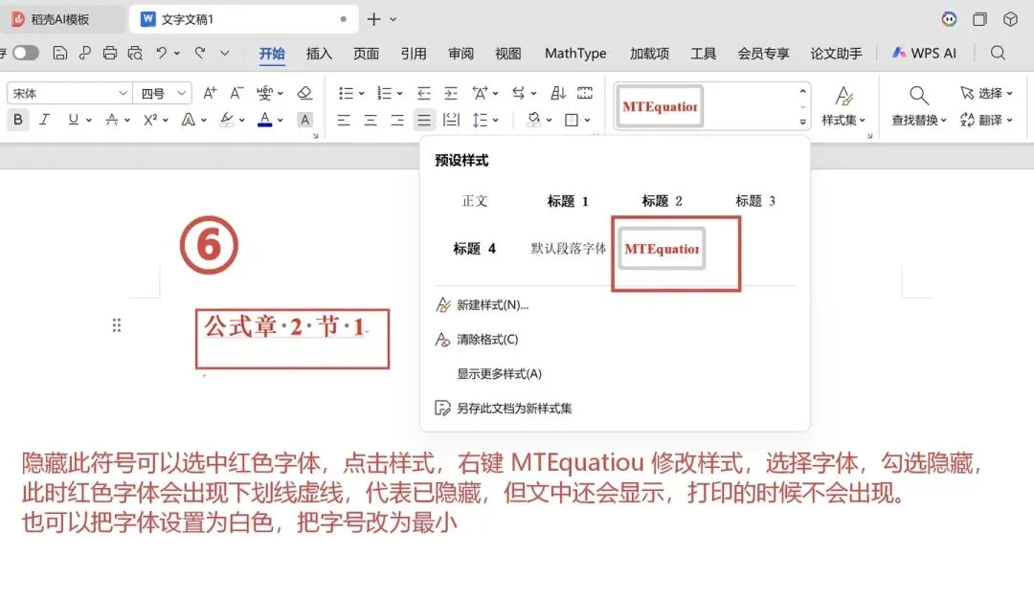
Task: Click the export/share icon next to Save
Action: [84, 54]
